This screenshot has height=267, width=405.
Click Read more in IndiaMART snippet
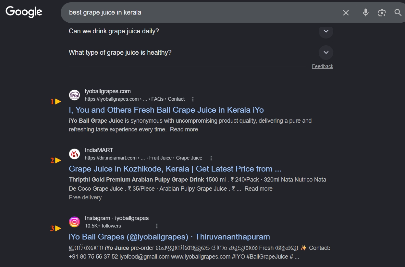(258, 189)
